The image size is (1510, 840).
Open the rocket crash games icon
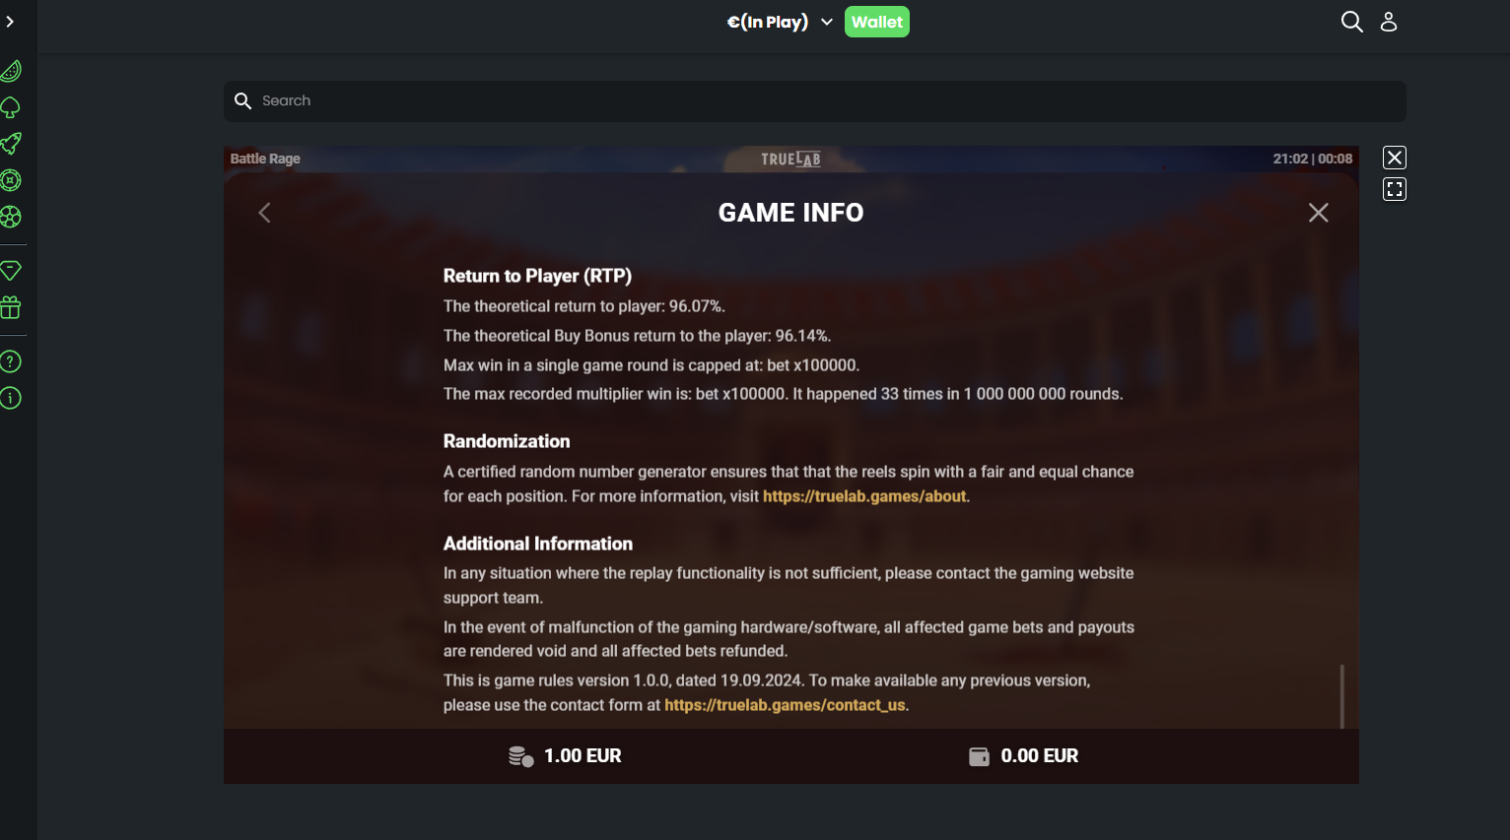click(11, 144)
